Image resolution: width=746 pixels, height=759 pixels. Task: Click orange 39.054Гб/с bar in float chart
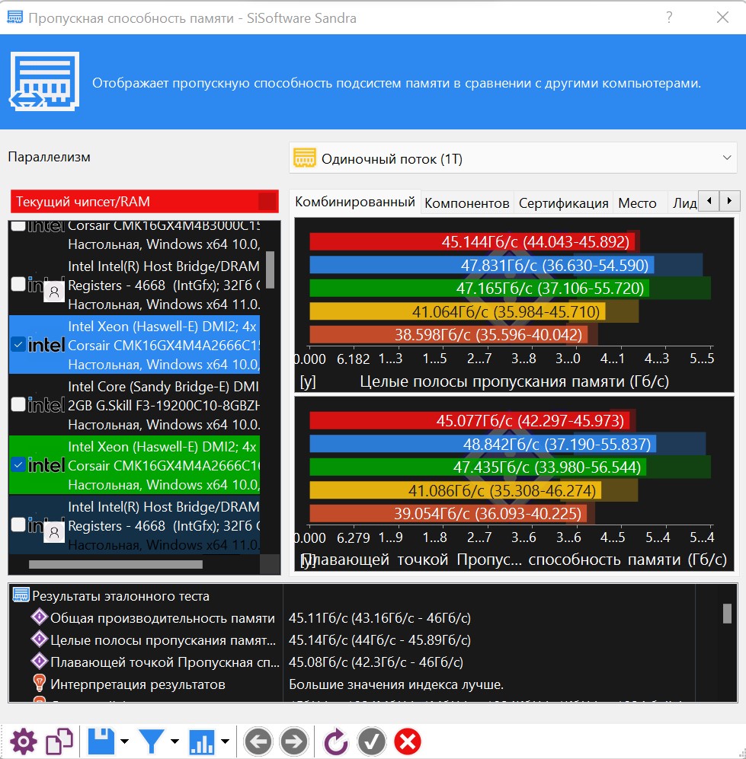448,514
